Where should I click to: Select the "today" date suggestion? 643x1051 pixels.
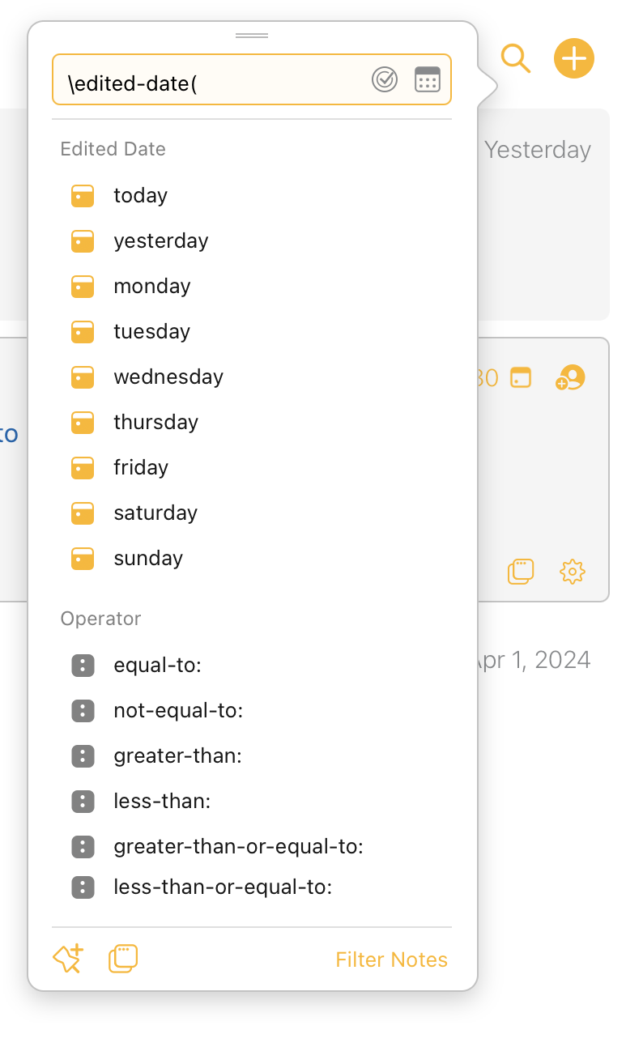140,195
